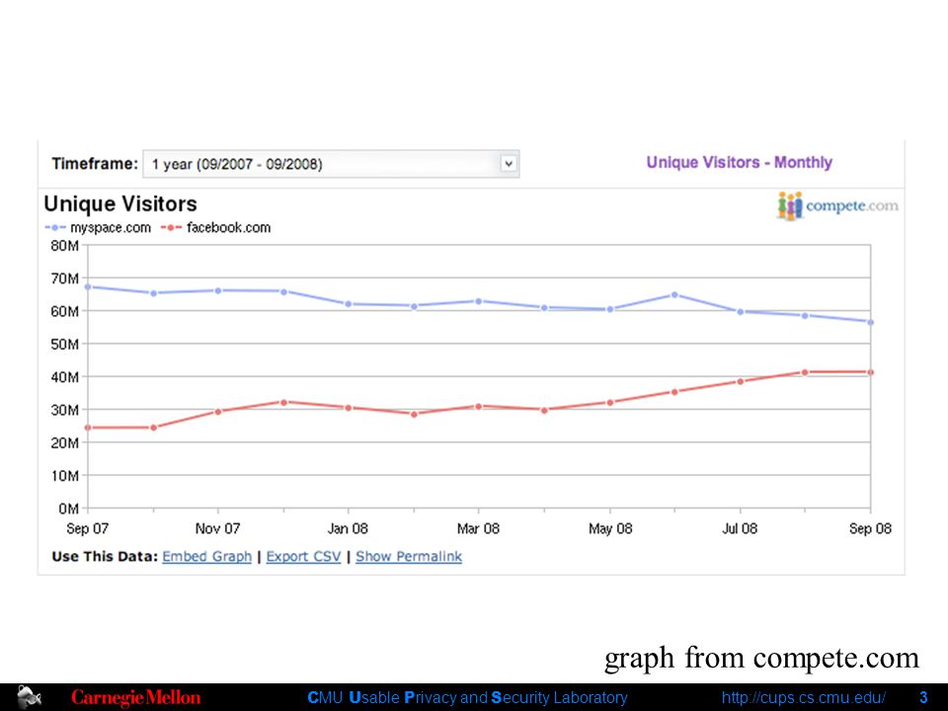Image resolution: width=948 pixels, height=711 pixels.
Task: Select the myspace.com legend label
Action: [x=110, y=228]
